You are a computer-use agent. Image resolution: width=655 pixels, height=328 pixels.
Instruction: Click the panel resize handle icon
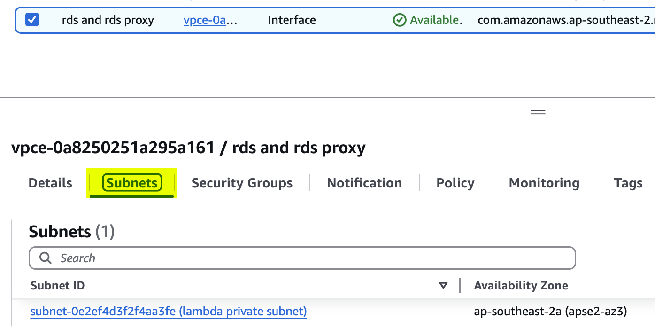coord(538,112)
